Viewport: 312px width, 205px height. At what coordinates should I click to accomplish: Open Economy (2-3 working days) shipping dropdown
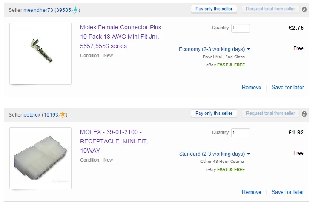tap(214, 49)
